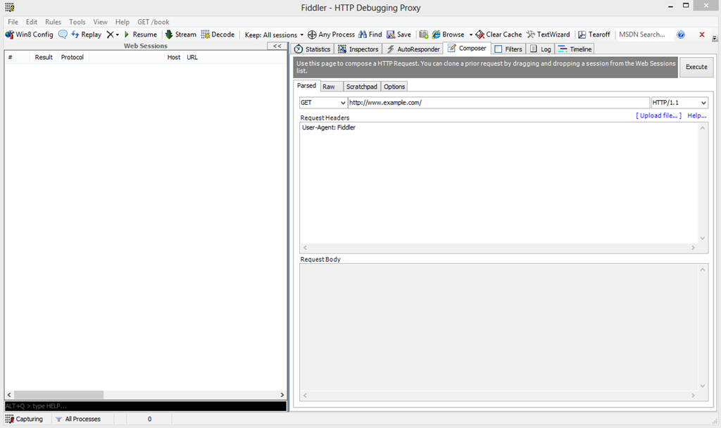Click the Upload file... link
This screenshot has height=428, width=721.
pos(658,116)
